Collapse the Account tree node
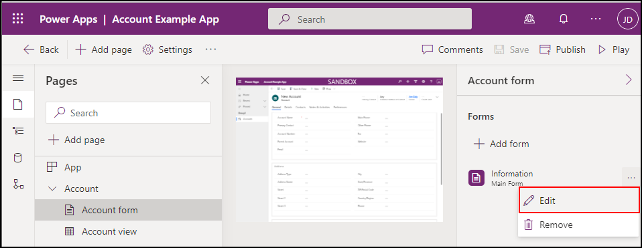This screenshot has width=642, height=248. [x=52, y=189]
